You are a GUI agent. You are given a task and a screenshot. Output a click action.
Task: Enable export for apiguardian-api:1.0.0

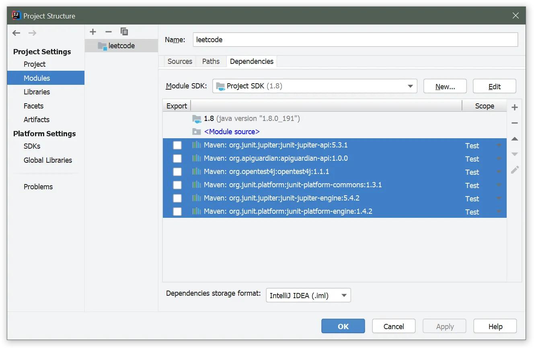point(177,159)
